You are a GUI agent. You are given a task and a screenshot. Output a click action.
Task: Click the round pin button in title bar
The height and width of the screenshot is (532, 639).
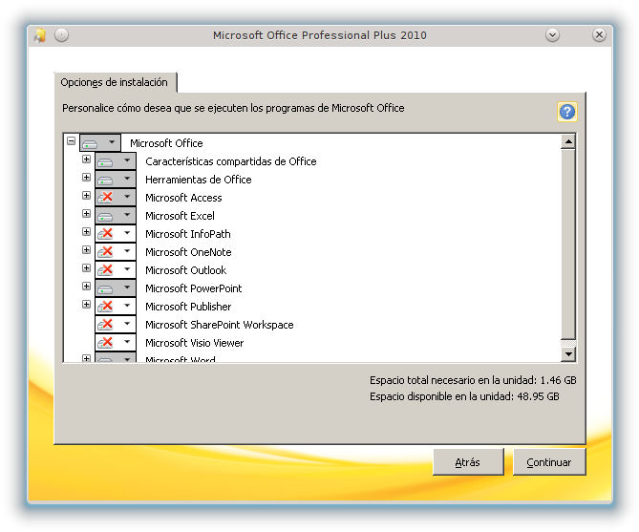point(61,35)
